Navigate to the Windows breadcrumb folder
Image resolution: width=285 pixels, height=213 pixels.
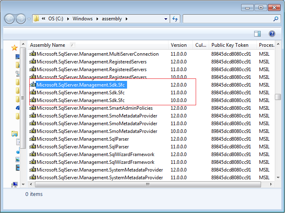[x=82, y=19]
